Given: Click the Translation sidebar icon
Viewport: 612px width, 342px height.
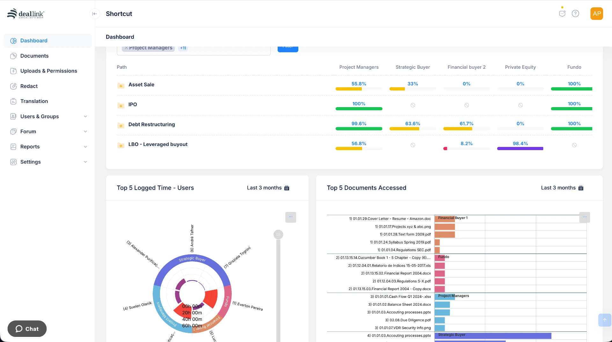Looking at the screenshot, I should (x=13, y=101).
